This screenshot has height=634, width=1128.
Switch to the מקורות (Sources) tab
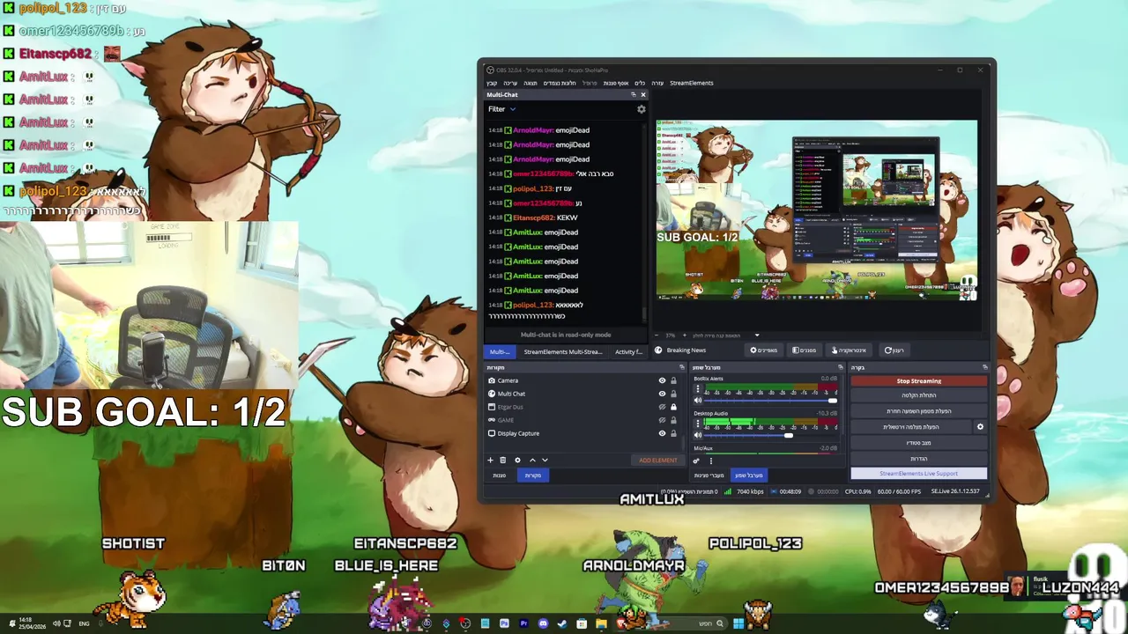point(533,475)
